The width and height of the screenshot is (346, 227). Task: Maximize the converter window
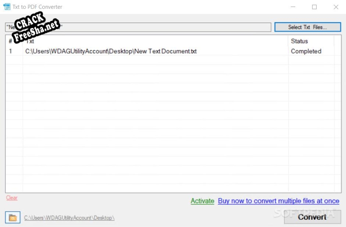[314, 7]
